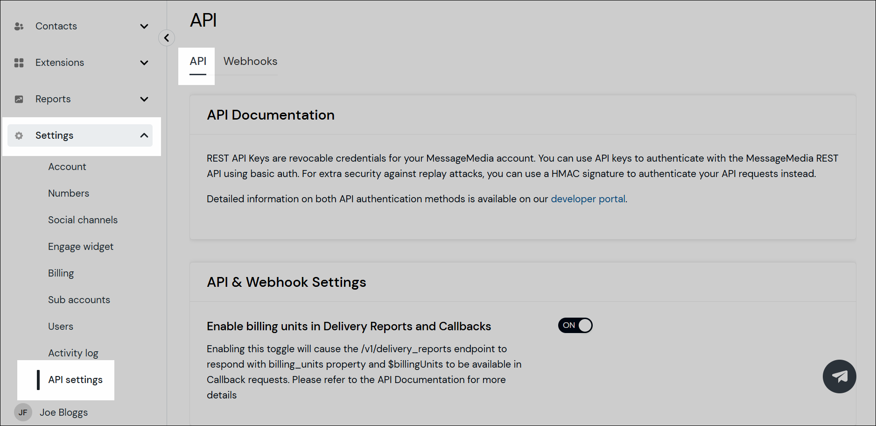
Task: Open Social channels settings
Action: pyautogui.click(x=83, y=220)
